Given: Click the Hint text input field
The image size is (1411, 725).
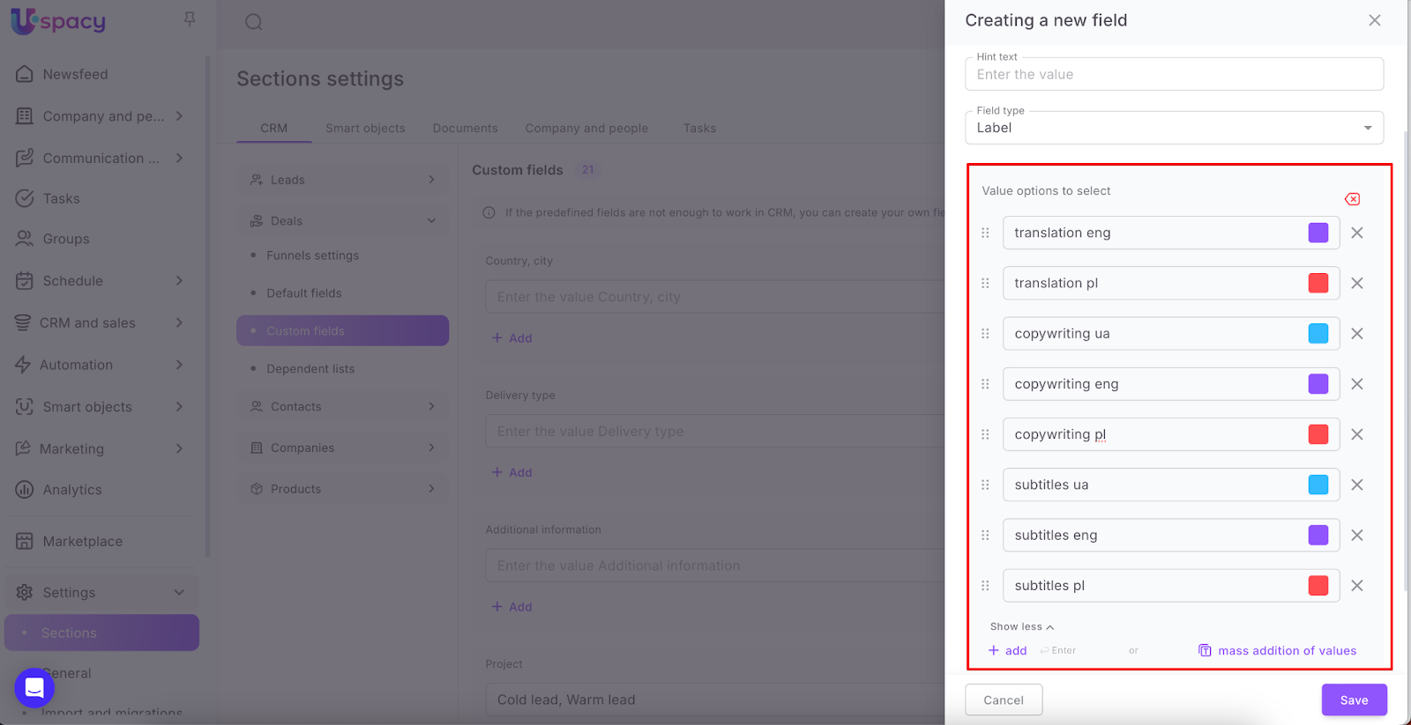Looking at the screenshot, I should pos(1174,75).
